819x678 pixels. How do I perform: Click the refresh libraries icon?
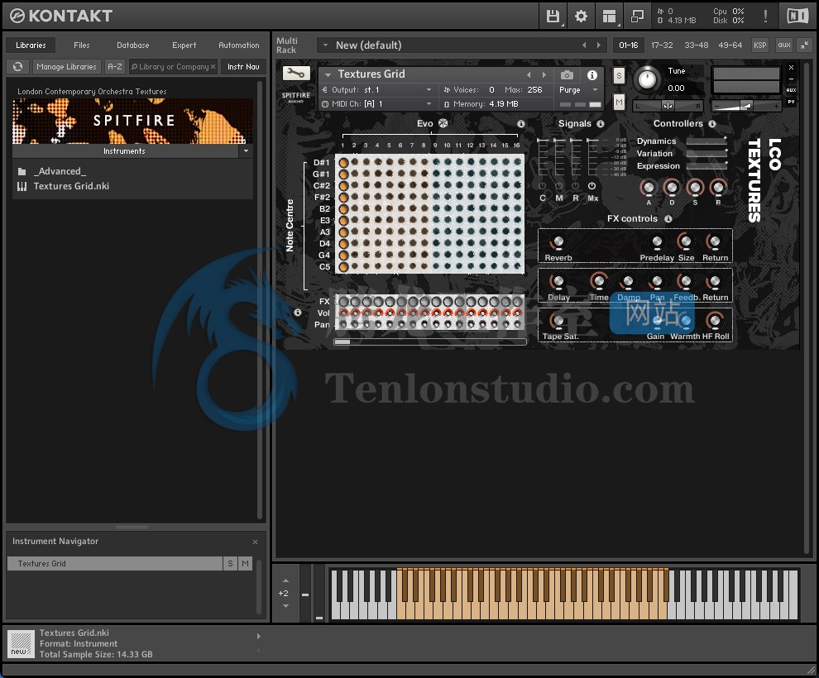17,67
